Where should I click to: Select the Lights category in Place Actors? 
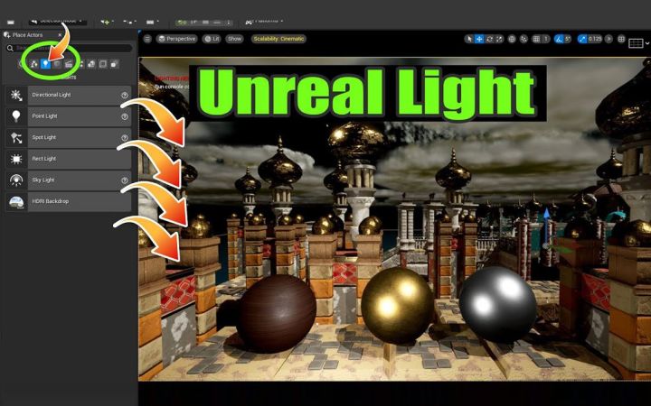point(45,64)
